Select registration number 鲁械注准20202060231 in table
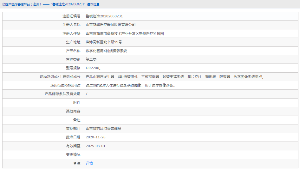Image resolution: width=300 pixels, height=169 pixels. (104, 16)
